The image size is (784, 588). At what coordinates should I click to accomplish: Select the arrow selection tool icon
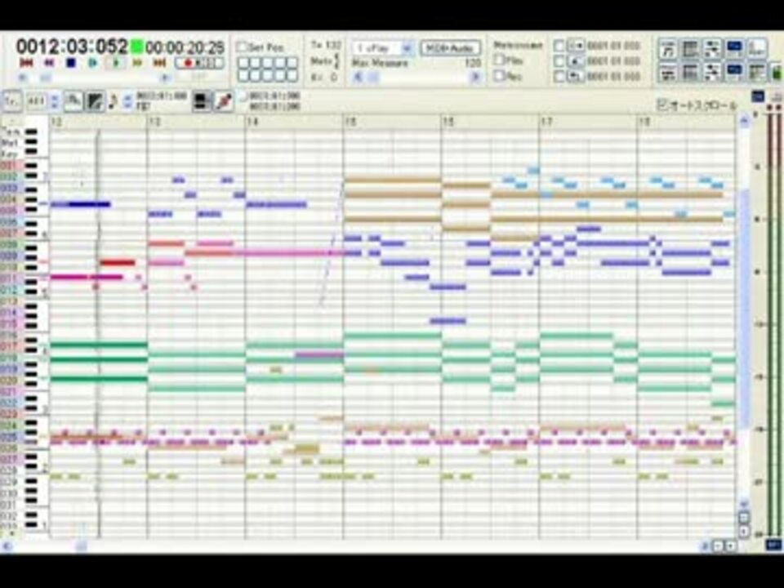pyautogui.click(x=73, y=101)
